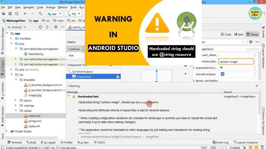
Task: Click warning icon on imageView3 row
Action: 118,77
